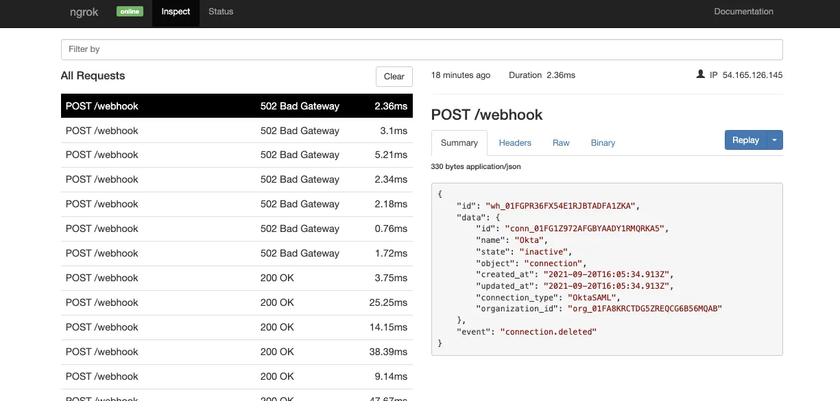Viewport: 840px width, 401px height.
Task: Clear all requests with Clear button
Action: click(394, 77)
